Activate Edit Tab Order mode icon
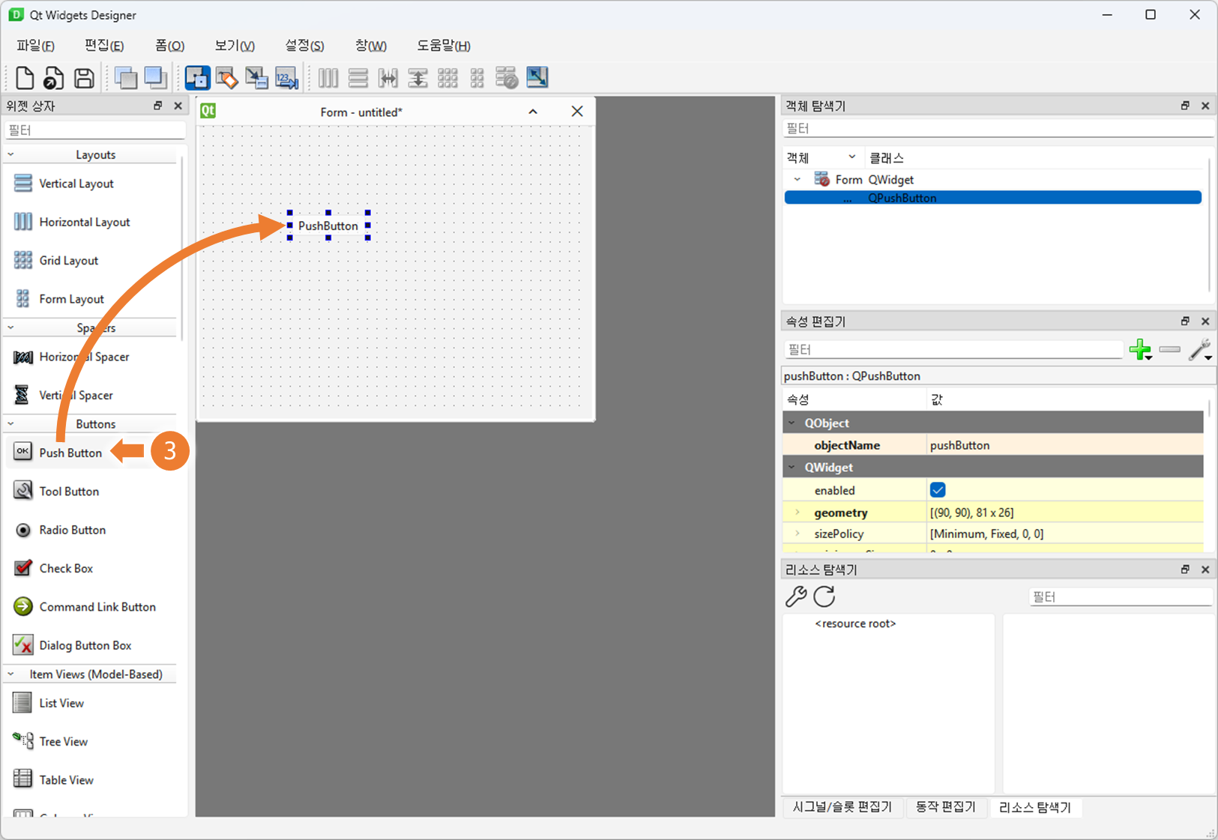Screen dimensions: 1218x840 tap(286, 77)
